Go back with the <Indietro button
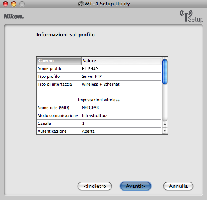 [x=94, y=186]
